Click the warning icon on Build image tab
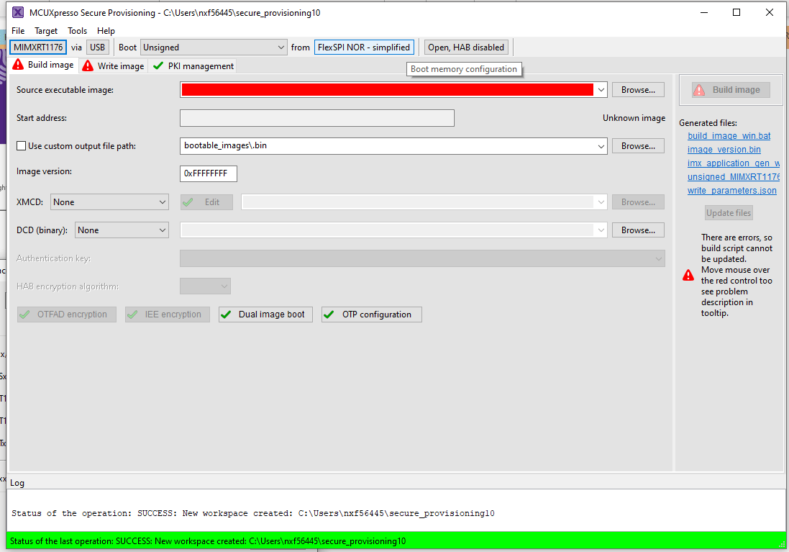Image resolution: width=789 pixels, height=552 pixels. (17, 64)
